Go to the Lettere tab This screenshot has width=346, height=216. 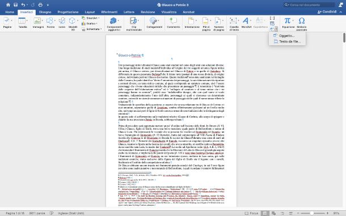click(129, 12)
